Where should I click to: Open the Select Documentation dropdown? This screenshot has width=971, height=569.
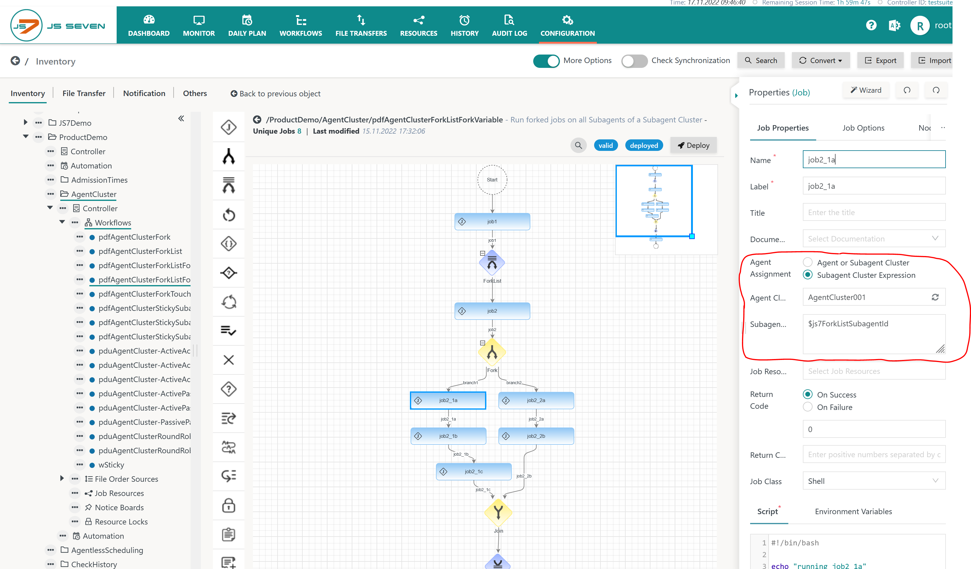tap(873, 238)
